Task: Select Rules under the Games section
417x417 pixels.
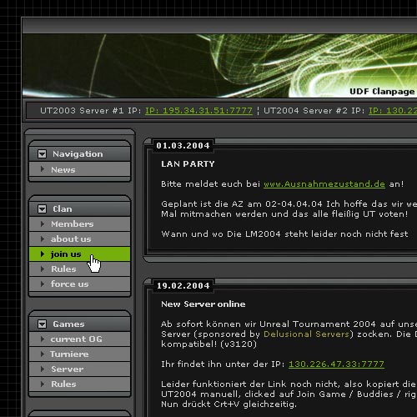Action: pos(79,384)
